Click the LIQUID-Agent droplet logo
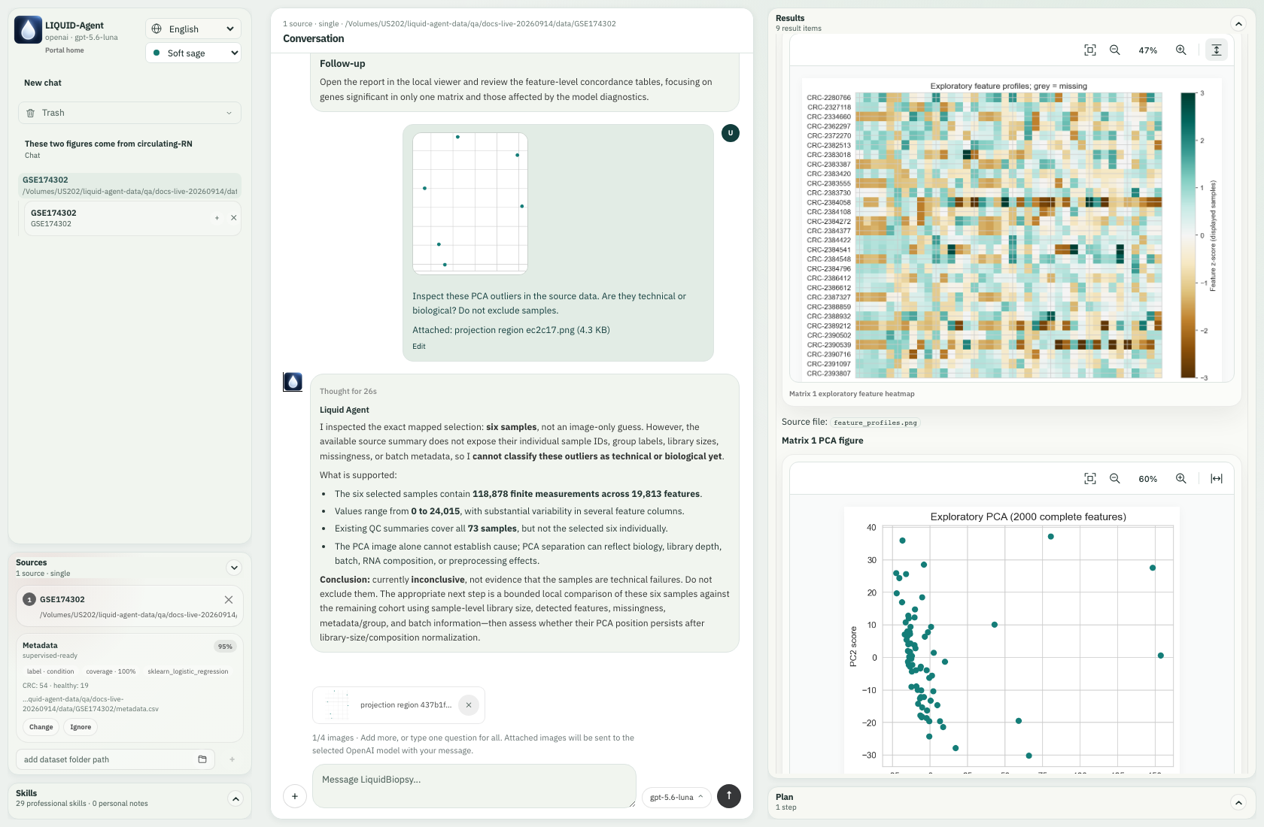 (28, 30)
